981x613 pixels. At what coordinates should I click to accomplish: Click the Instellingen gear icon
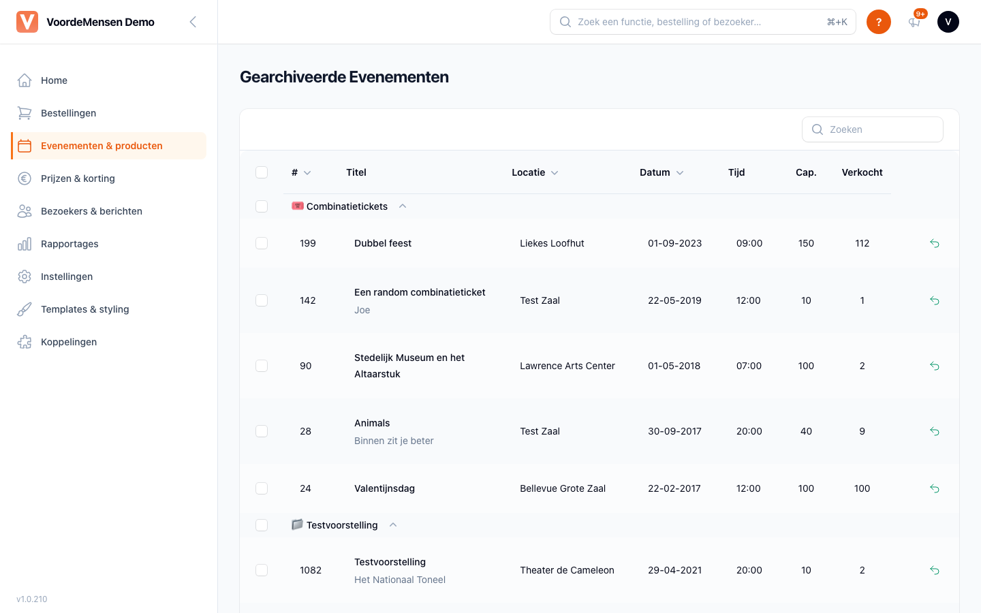(25, 277)
